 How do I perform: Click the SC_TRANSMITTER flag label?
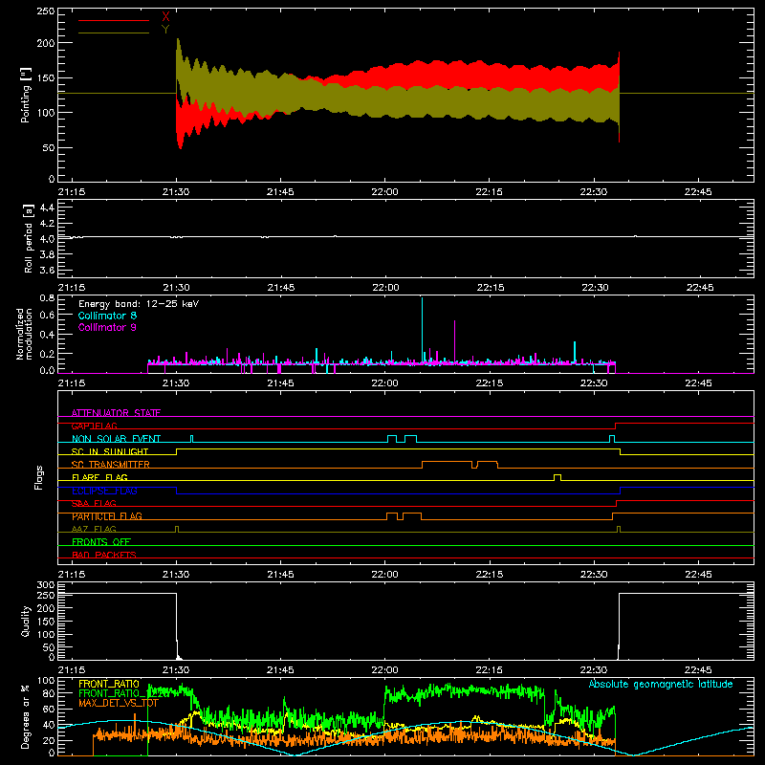[x=111, y=465]
